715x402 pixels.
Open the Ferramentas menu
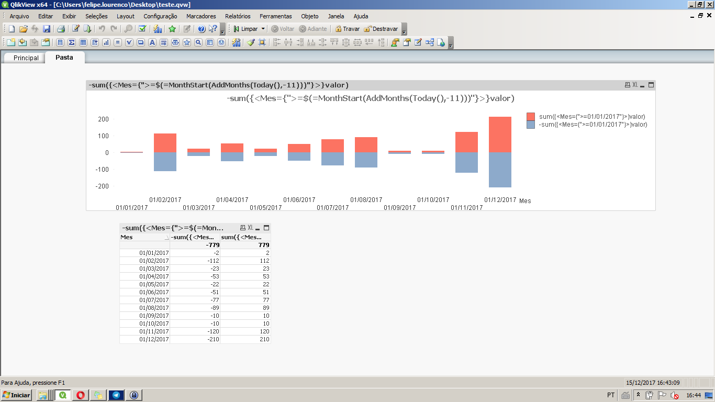[x=276, y=16]
